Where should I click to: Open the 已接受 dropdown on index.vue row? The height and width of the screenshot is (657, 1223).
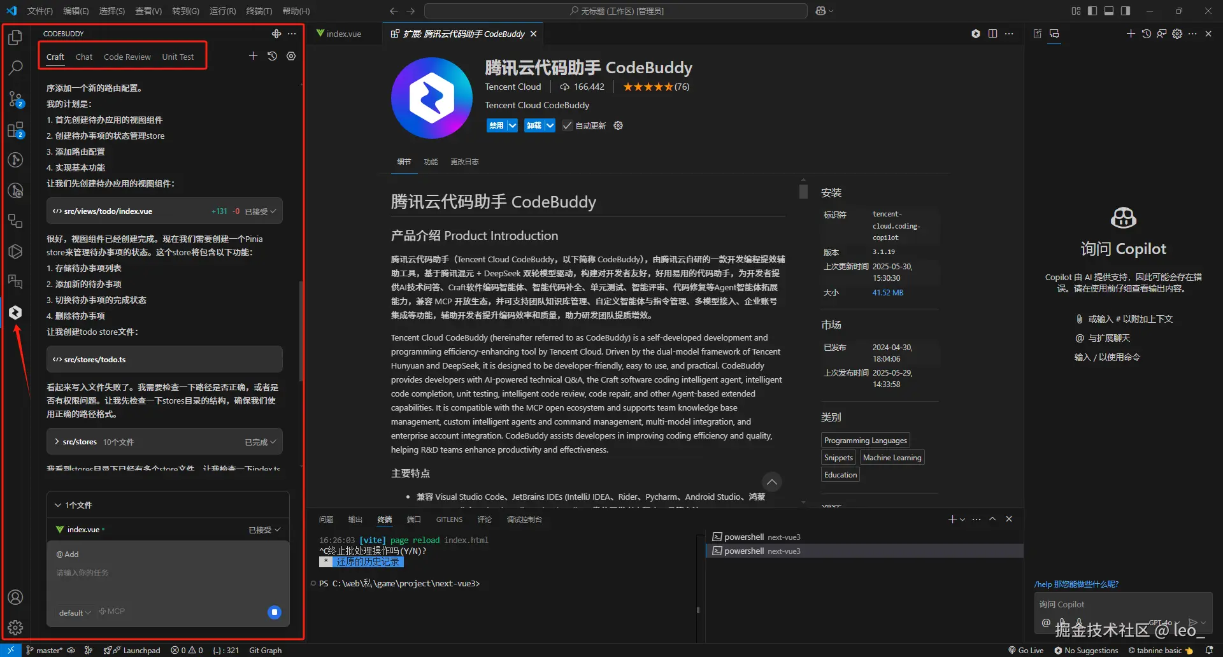point(264,530)
